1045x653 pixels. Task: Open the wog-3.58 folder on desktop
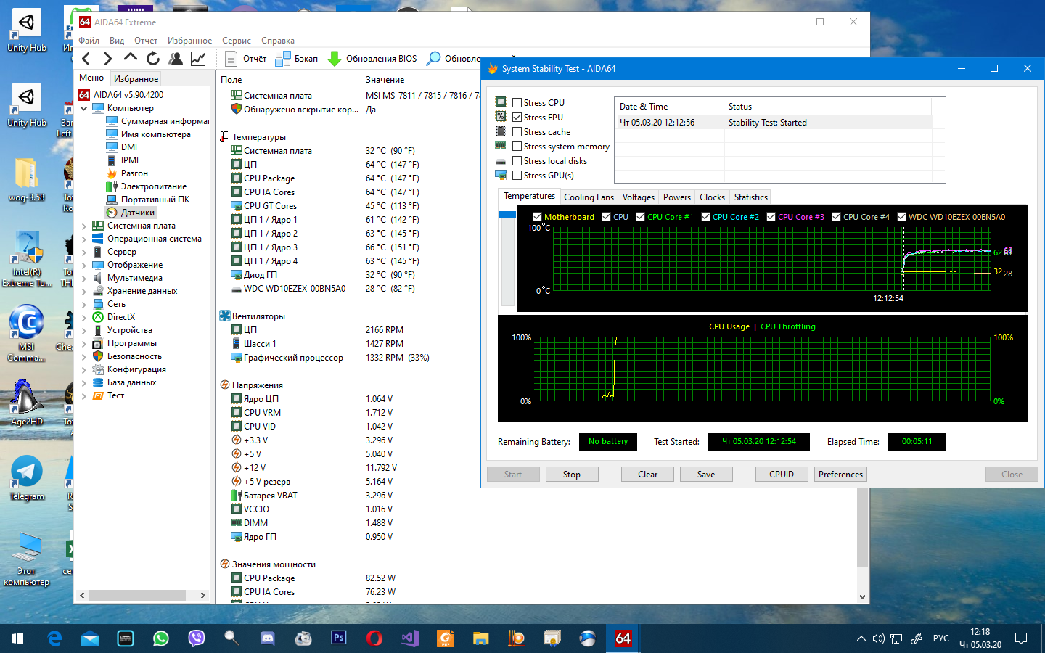click(27, 179)
